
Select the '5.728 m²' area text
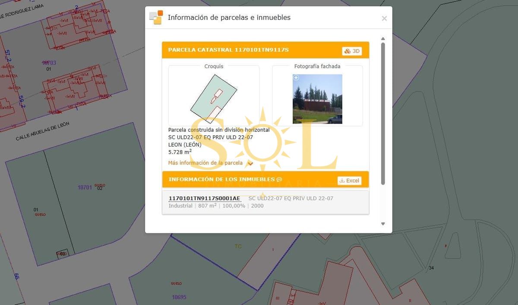180,152
